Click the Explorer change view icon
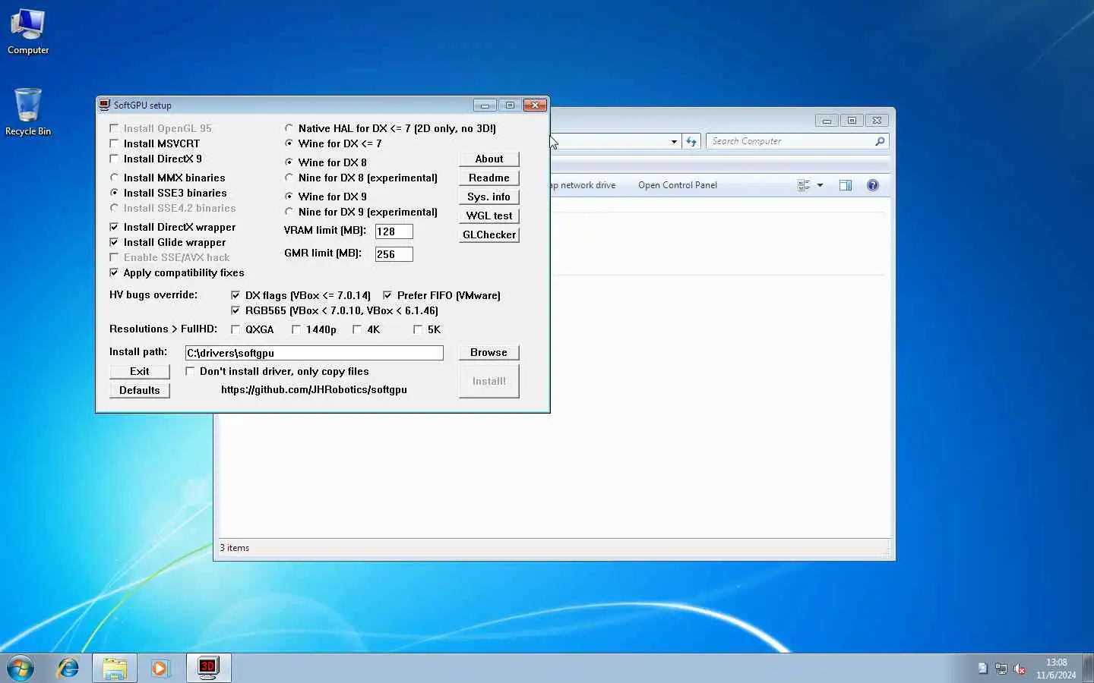Image resolution: width=1094 pixels, height=683 pixels. pyautogui.click(x=804, y=185)
